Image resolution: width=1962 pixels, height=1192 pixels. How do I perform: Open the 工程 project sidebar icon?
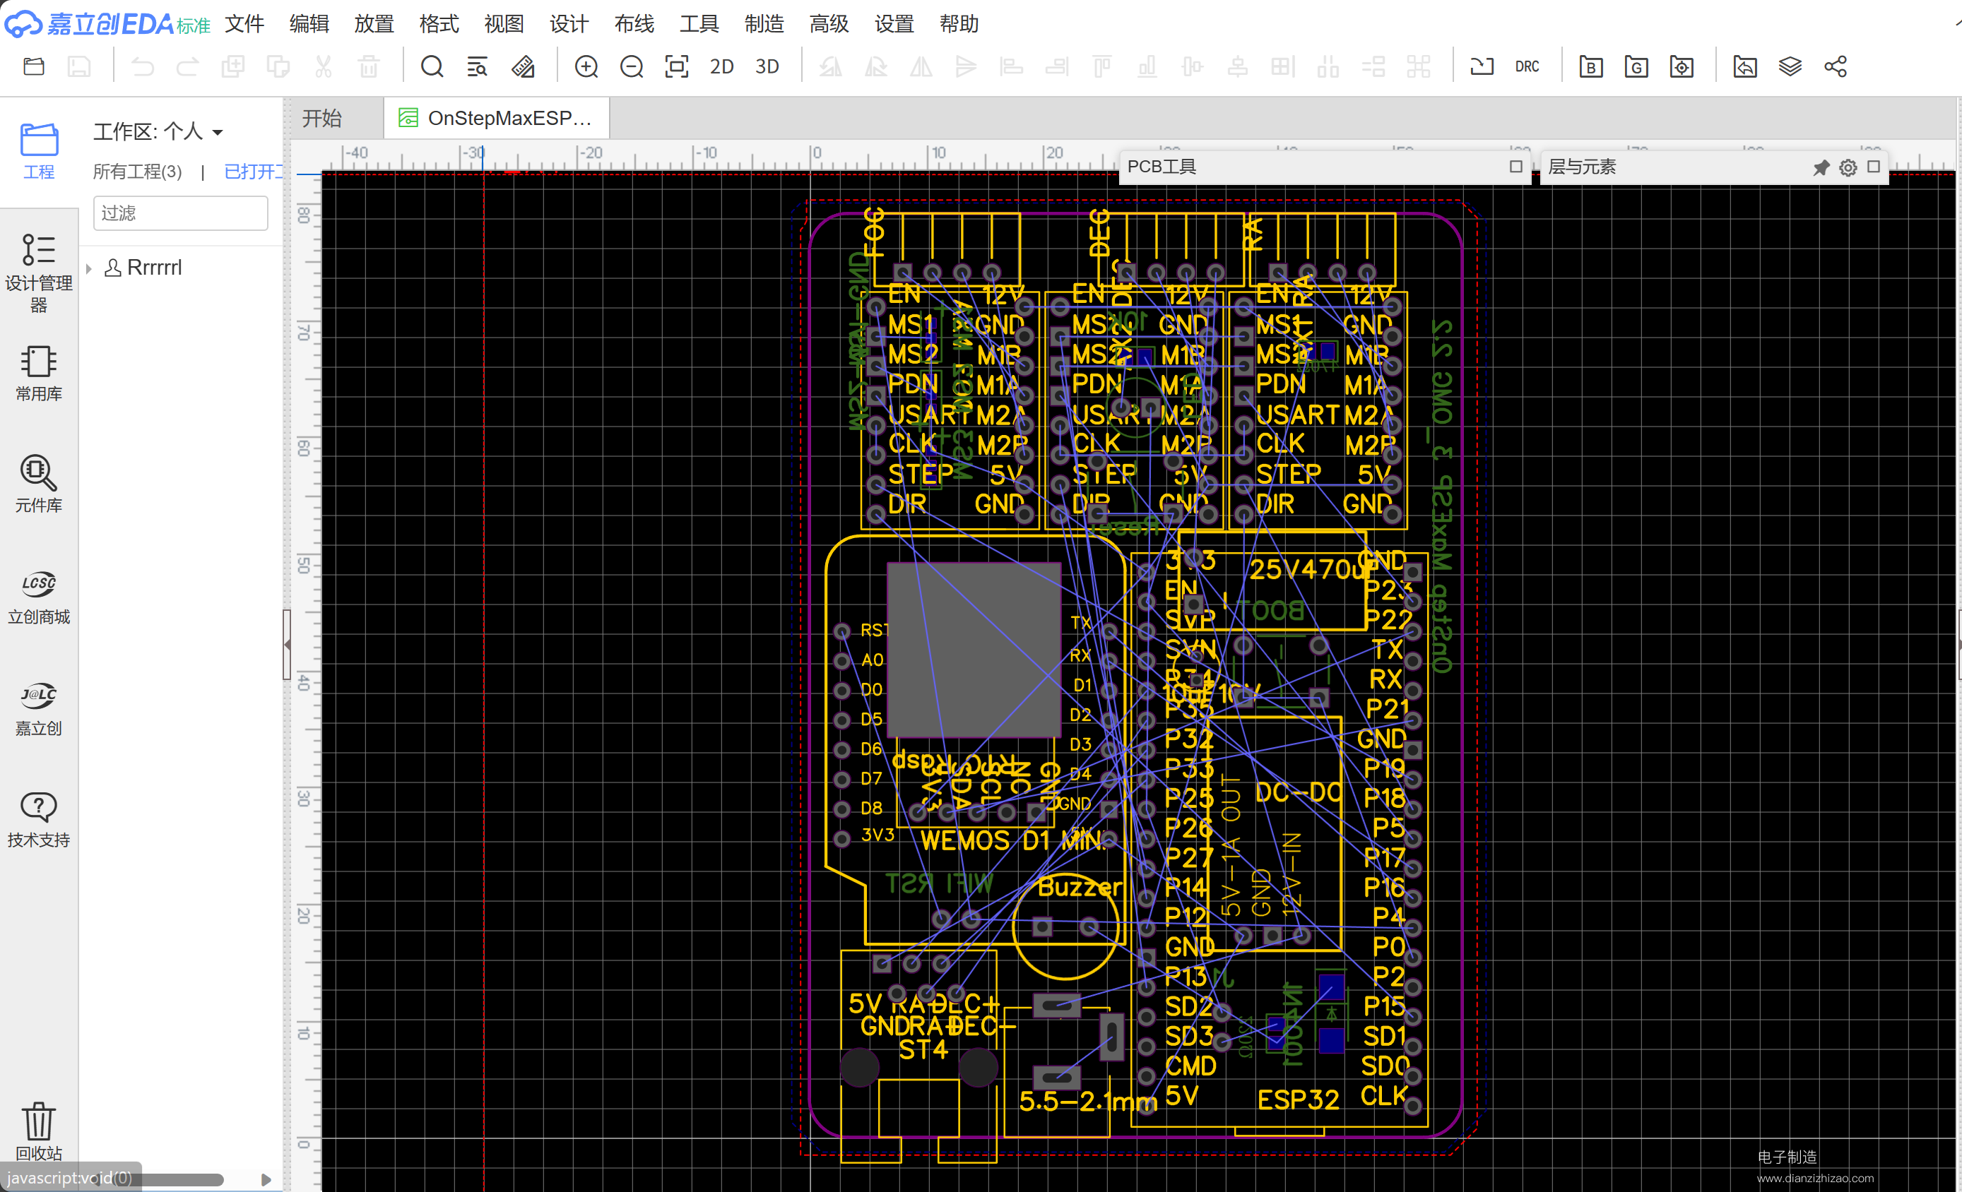(x=38, y=151)
